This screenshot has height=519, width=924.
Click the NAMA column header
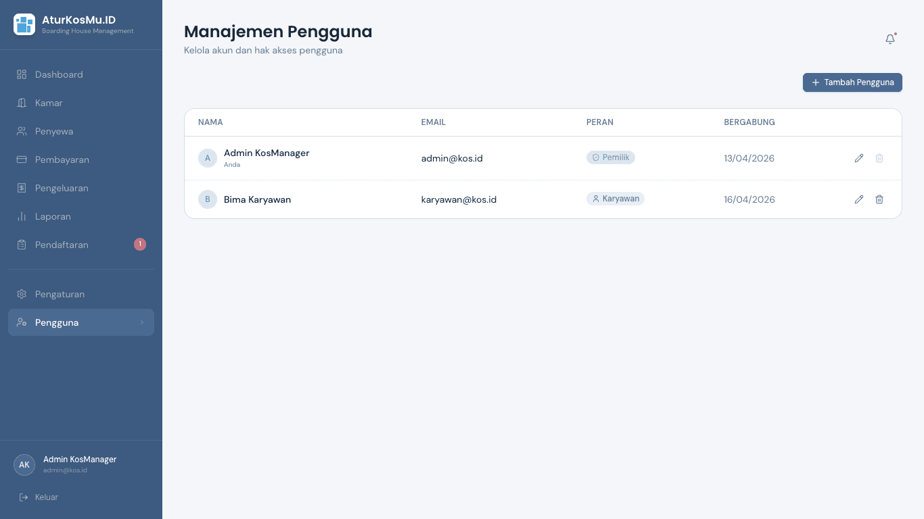tap(210, 122)
